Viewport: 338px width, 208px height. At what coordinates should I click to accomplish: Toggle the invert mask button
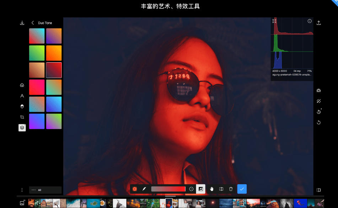(201, 189)
